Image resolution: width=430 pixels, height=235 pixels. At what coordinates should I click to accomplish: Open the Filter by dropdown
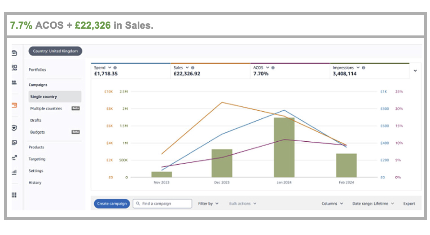(x=208, y=204)
